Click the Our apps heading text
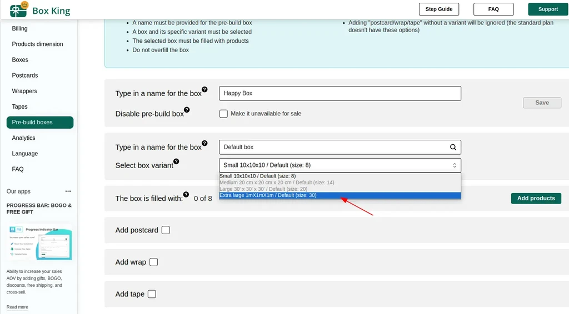Viewport: 569px width, 314px height. (18, 191)
